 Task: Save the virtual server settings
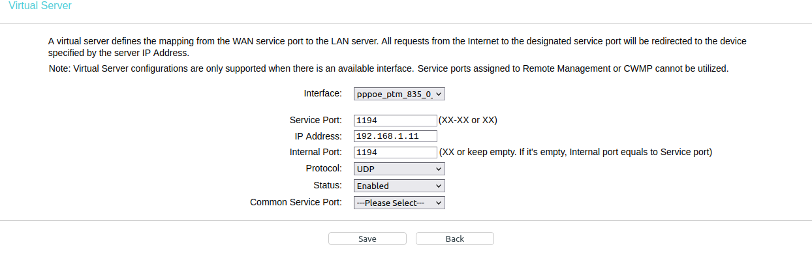tap(367, 239)
